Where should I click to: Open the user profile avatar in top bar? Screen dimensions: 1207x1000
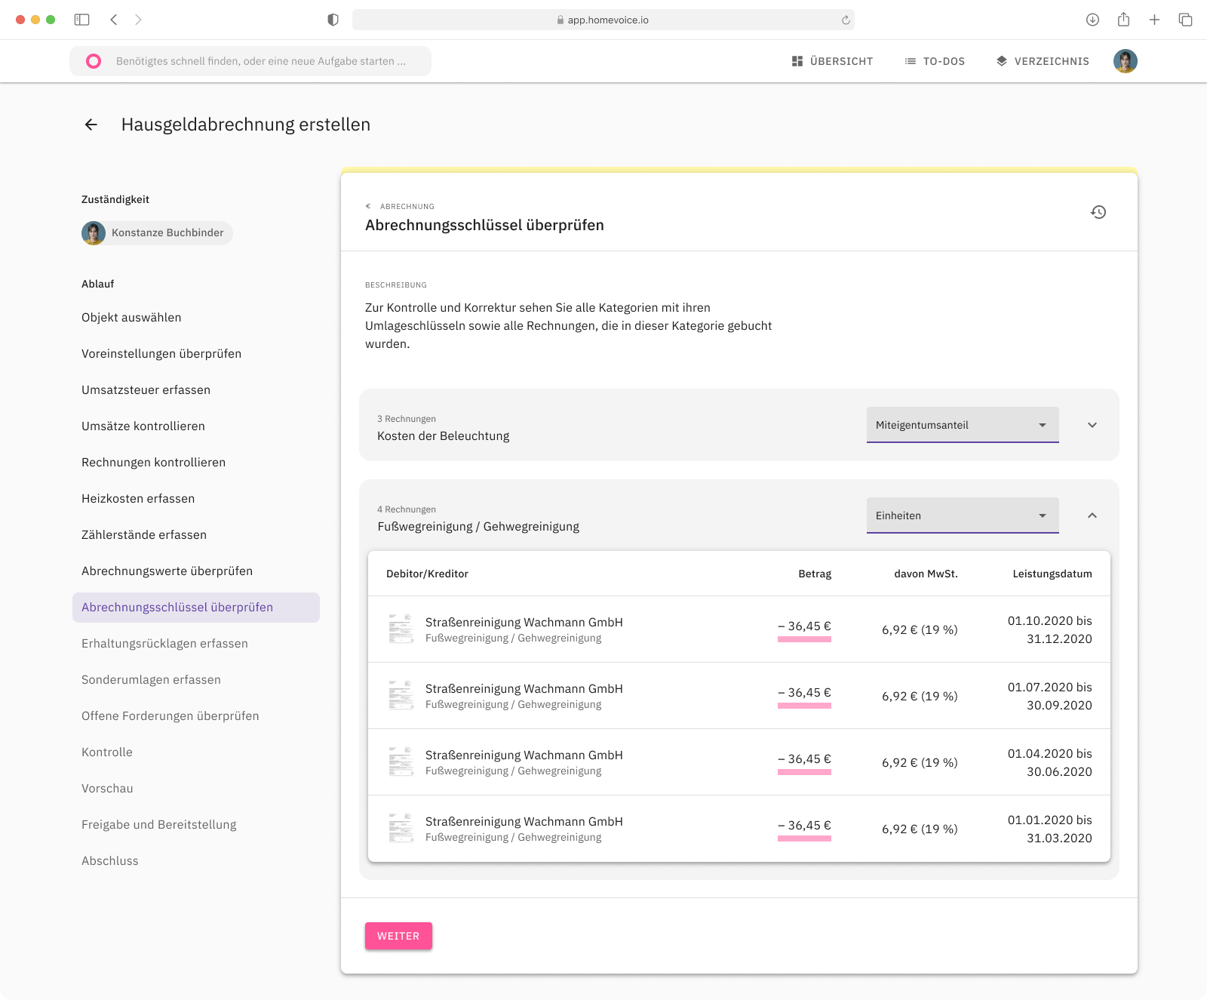(x=1125, y=61)
